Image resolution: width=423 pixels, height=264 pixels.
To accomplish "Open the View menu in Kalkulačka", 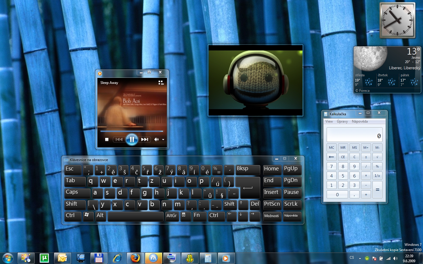I will pyautogui.click(x=329, y=121).
